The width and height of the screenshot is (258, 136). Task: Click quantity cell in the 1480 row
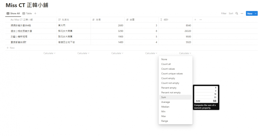click(x=142, y=42)
